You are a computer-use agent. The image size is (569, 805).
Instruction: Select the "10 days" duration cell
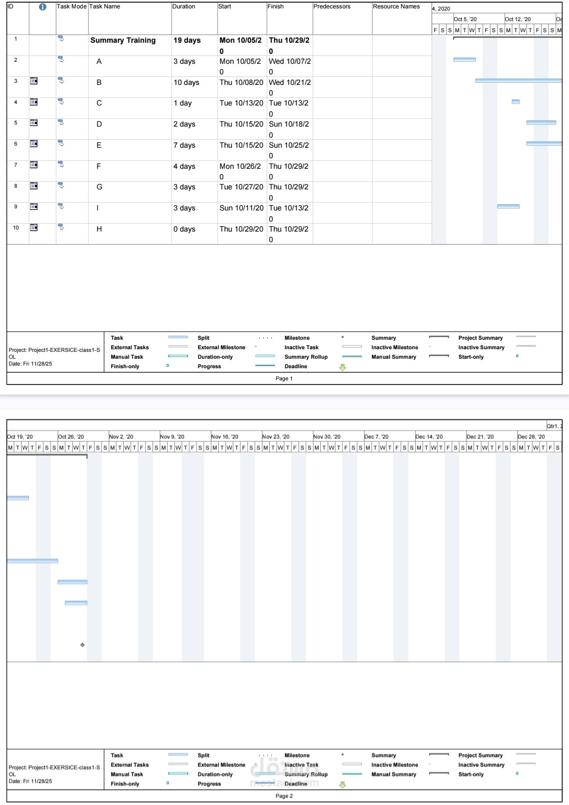point(194,87)
